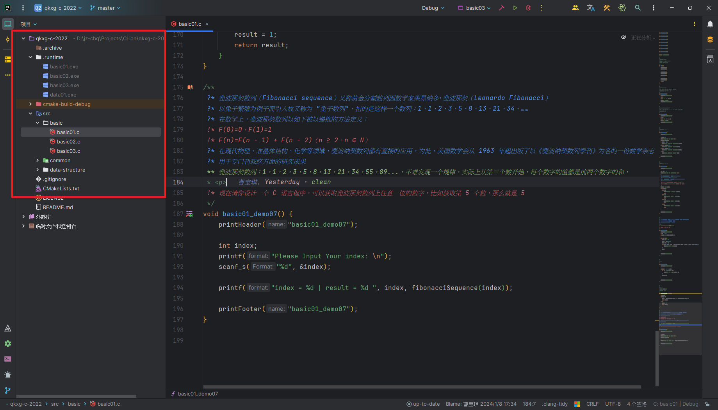Image resolution: width=718 pixels, height=410 pixels.
Task: Click the horizontal editor scrollbar
Action: pyautogui.click(x=422, y=387)
